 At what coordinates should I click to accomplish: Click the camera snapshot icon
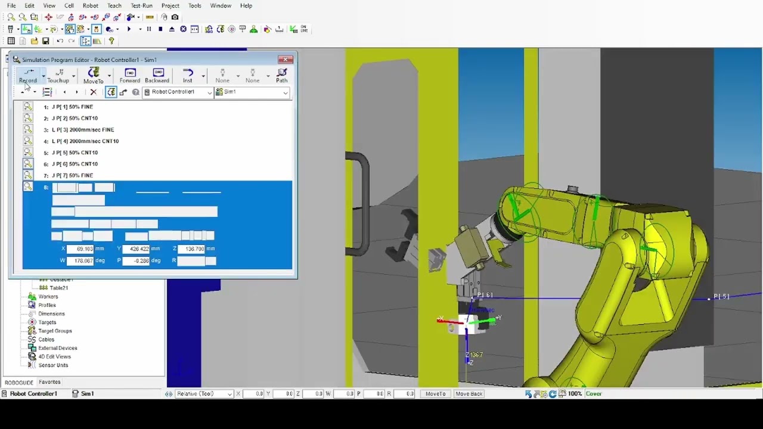click(175, 17)
